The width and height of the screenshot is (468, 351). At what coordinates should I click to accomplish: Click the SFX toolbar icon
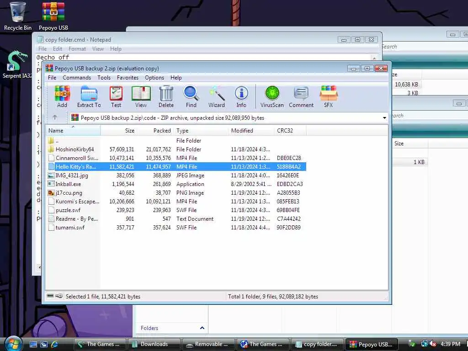pos(328,96)
